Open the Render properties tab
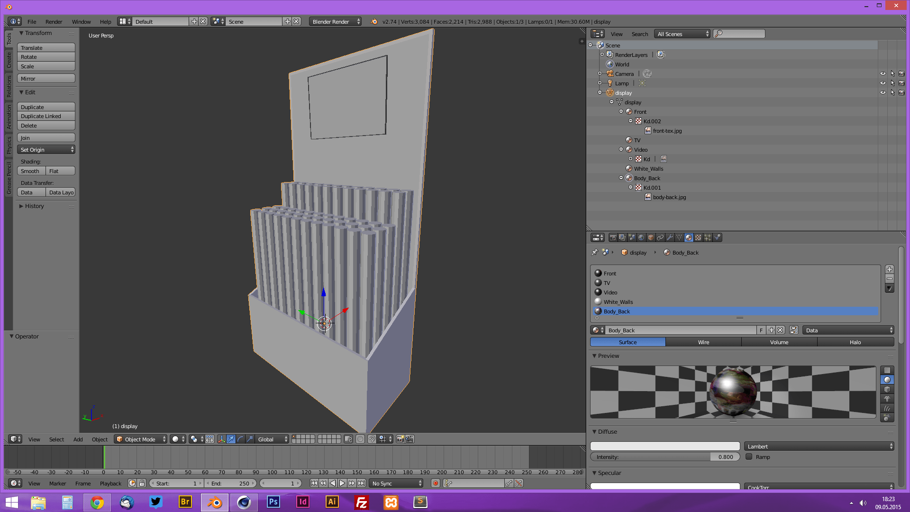Image resolution: width=910 pixels, height=512 pixels. [613, 238]
